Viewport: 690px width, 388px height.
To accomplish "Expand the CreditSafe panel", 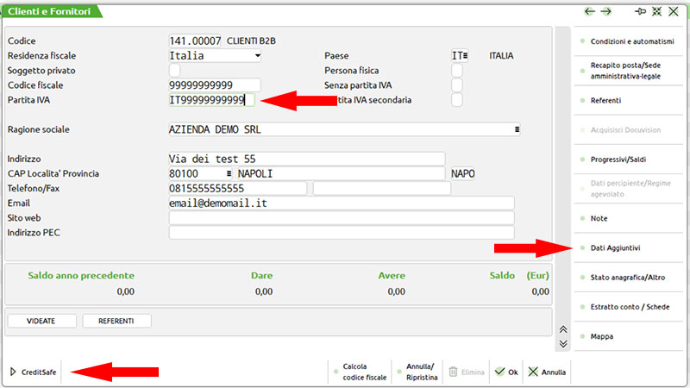I will (x=34, y=372).
